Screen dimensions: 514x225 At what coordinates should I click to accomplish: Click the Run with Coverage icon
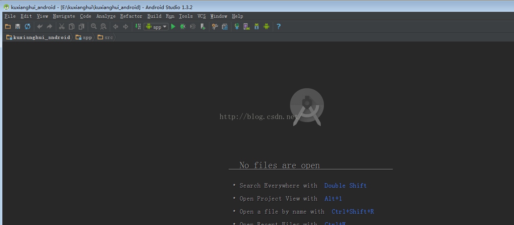point(193,26)
